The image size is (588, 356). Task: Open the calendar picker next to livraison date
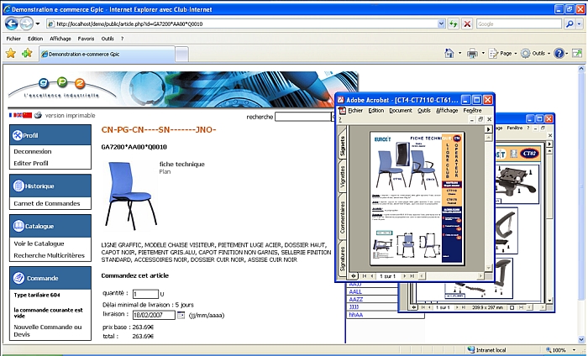(x=181, y=315)
